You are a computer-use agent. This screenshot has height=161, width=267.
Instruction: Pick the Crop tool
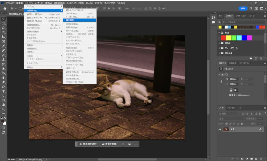(3, 37)
